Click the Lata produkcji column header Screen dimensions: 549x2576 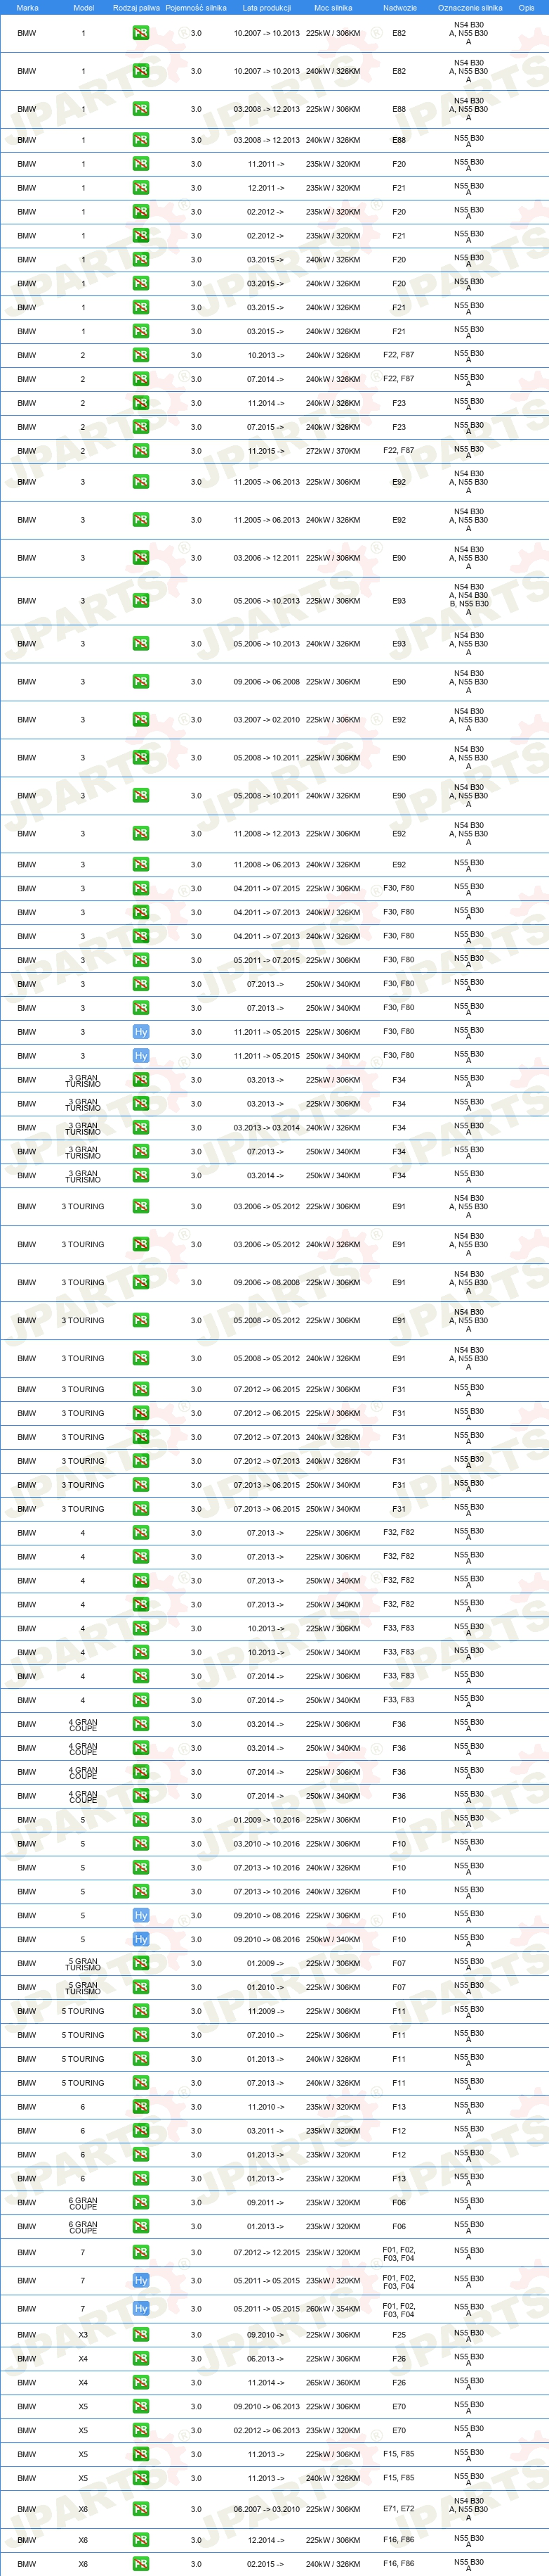[x=267, y=7]
